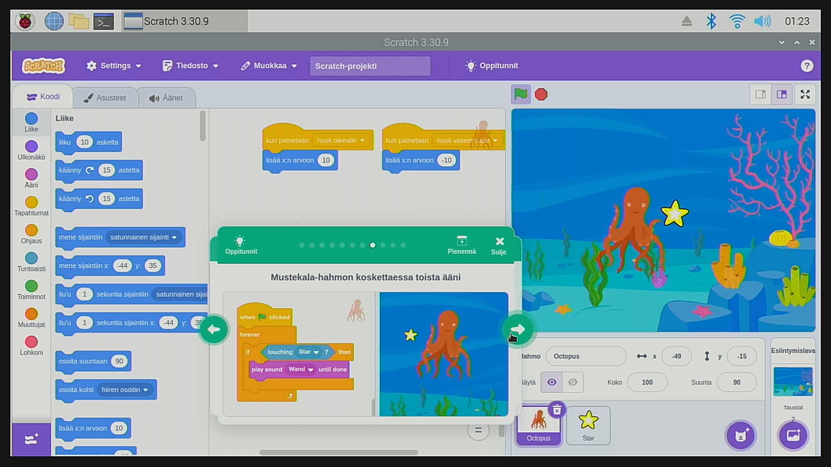831x467 pixels.
Task: Open the choose sprite cat button
Action: (x=741, y=435)
